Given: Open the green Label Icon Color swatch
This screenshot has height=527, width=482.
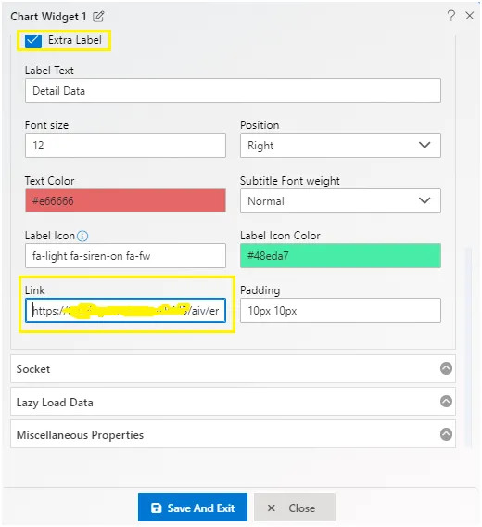Looking at the screenshot, I should pyautogui.click(x=340, y=256).
